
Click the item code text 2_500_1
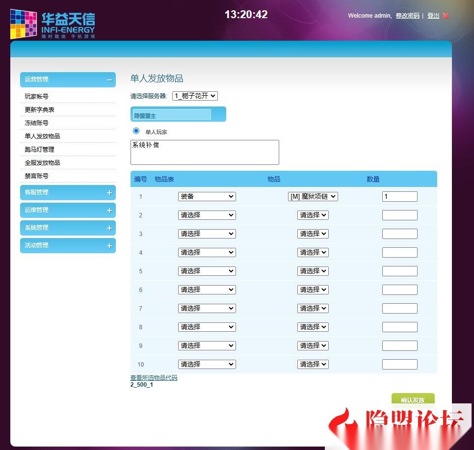142,385
